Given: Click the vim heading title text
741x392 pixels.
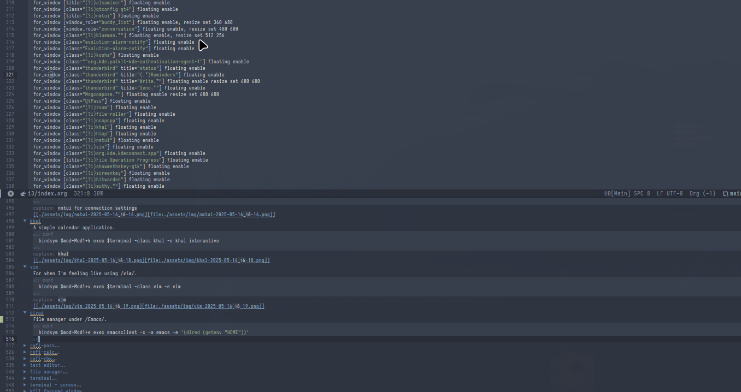Looking at the screenshot, I should click(x=34, y=267).
